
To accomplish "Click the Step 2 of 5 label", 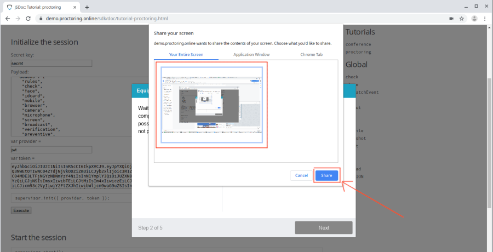I will [x=150, y=228].
